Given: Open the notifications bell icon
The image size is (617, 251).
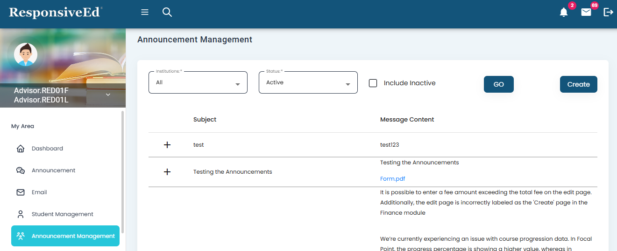Looking at the screenshot, I should pyautogui.click(x=564, y=13).
